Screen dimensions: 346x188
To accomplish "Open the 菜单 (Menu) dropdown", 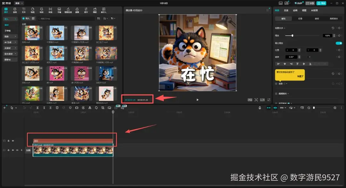I will (19, 3).
